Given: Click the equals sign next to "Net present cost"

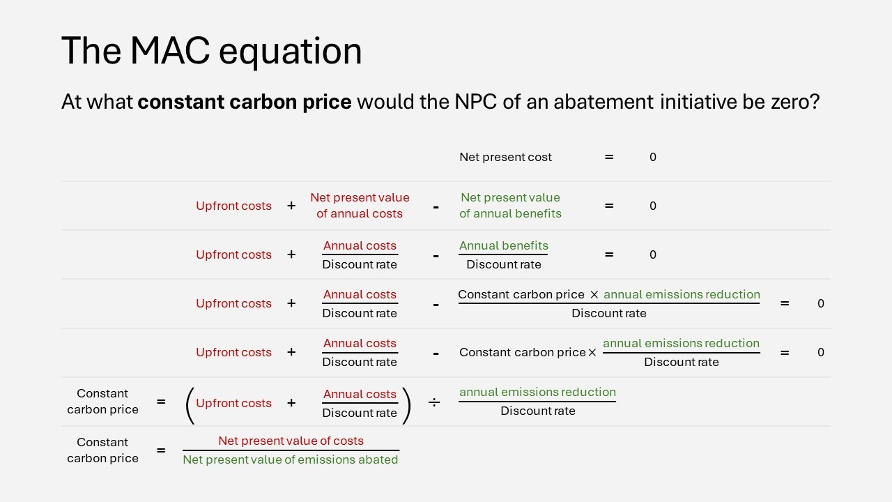Looking at the screenshot, I should pyautogui.click(x=609, y=158).
